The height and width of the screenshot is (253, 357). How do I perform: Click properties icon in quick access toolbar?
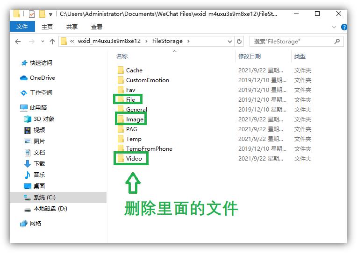(32, 14)
